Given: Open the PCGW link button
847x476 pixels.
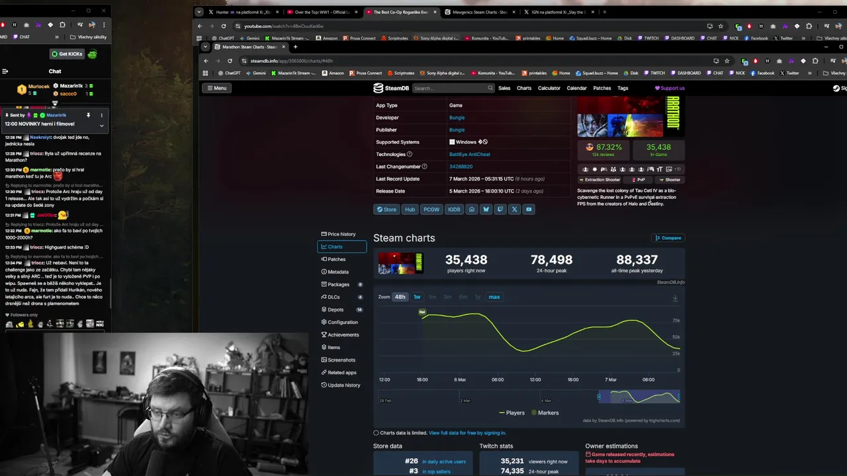Looking at the screenshot, I should [431, 210].
